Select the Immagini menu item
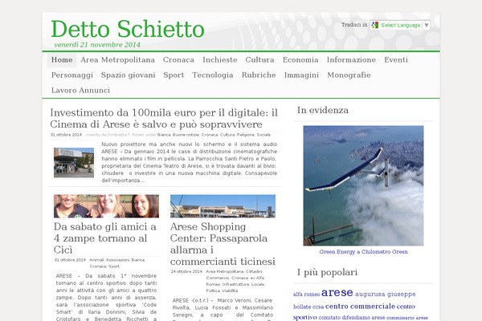The width and height of the screenshot is (482, 321). tap(301, 75)
